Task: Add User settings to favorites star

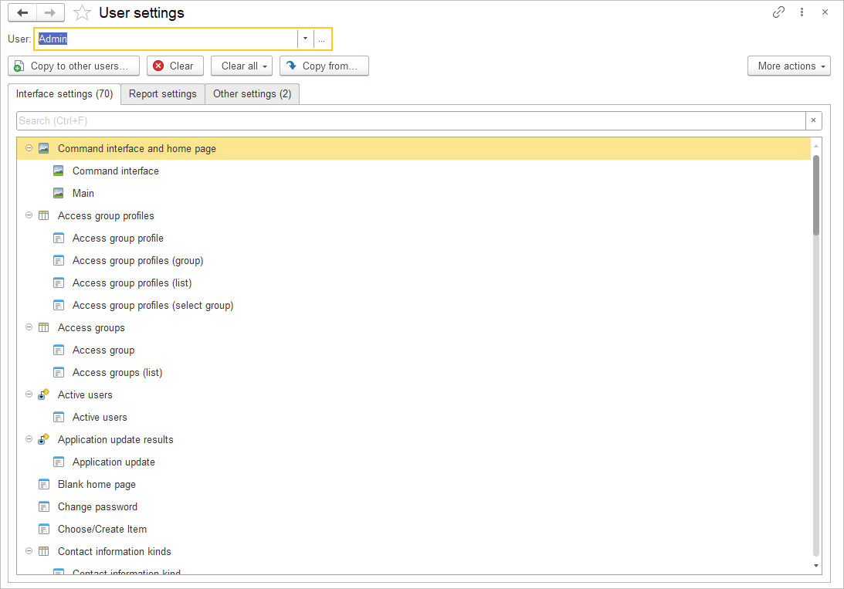Action: tap(82, 12)
